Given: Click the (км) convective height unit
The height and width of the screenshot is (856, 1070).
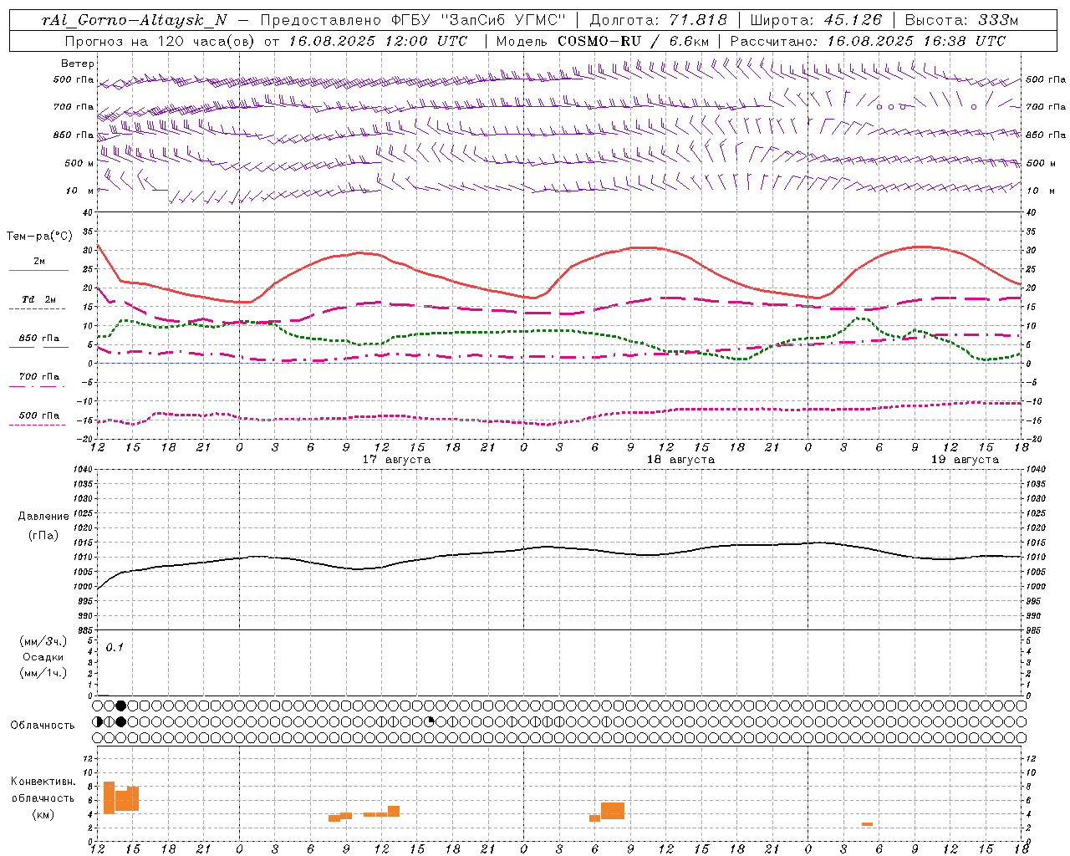Looking at the screenshot, I should (43, 814).
